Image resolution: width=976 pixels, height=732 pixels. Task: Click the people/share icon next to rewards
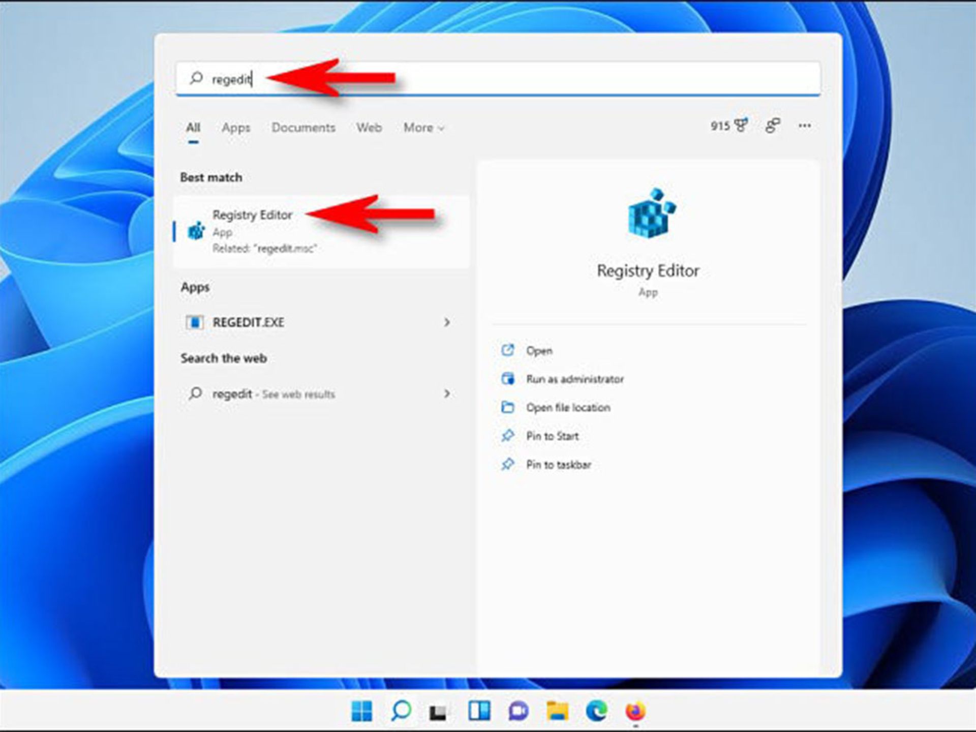tap(773, 126)
